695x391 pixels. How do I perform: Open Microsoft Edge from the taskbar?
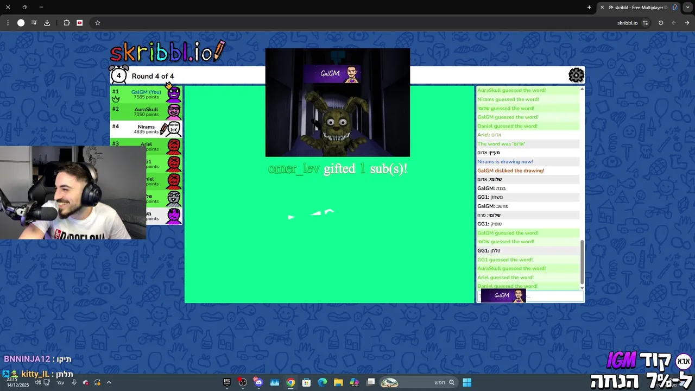(x=323, y=382)
